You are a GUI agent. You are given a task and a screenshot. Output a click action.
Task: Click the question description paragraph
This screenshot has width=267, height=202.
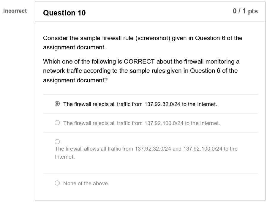tap(143, 42)
